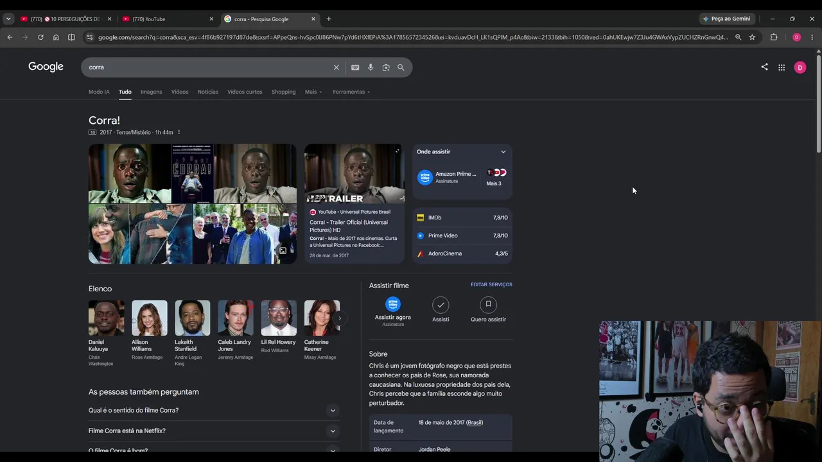Viewport: 822px width, 462px height.
Task: Click the Google search input field
Action: pos(209,67)
